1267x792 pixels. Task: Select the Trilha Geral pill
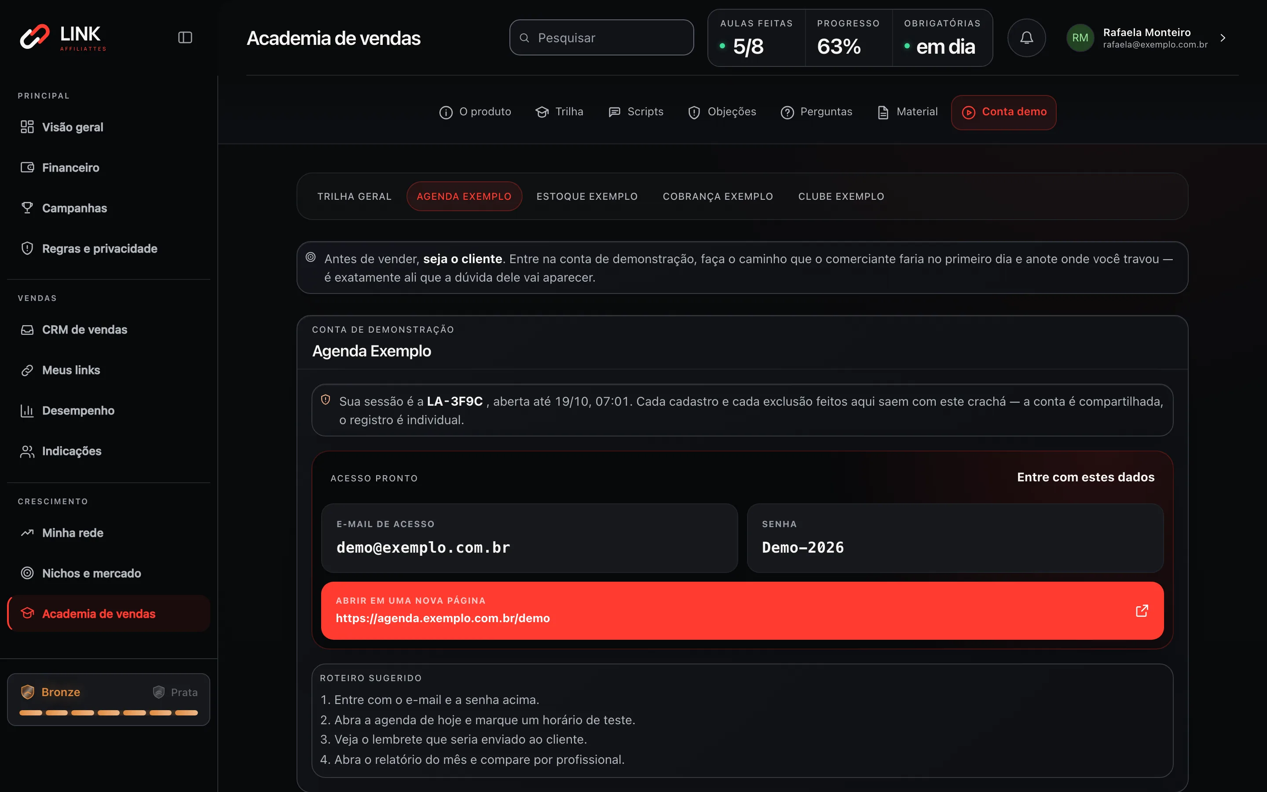(x=355, y=196)
